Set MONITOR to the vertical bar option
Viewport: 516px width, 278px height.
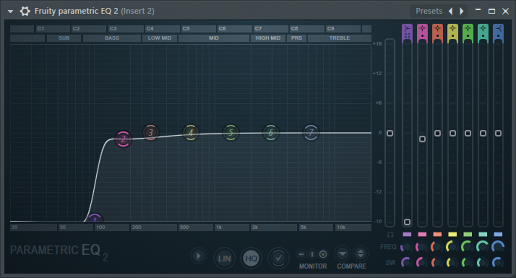coord(313,254)
